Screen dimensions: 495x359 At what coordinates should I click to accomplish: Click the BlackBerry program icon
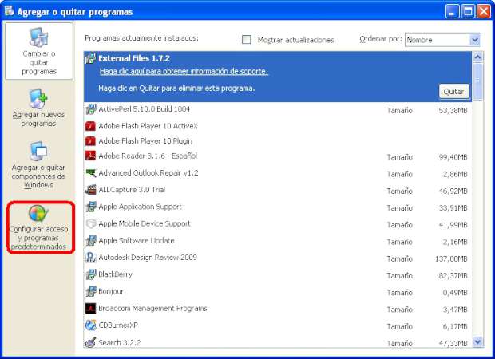(90, 274)
